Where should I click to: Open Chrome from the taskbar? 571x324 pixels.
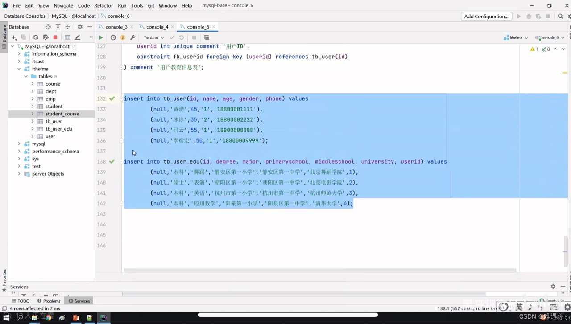tap(48, 318)
